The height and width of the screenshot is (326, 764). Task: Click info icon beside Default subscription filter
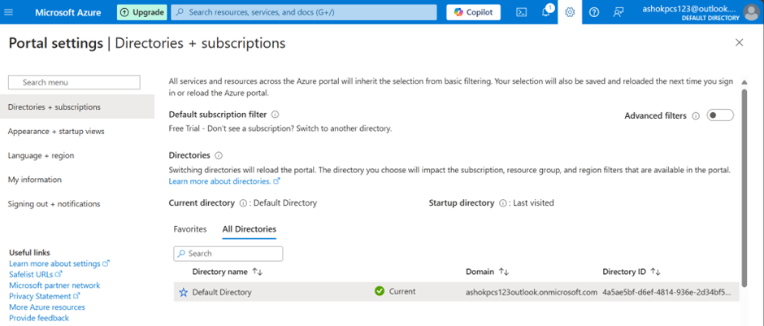pos(275,115)
